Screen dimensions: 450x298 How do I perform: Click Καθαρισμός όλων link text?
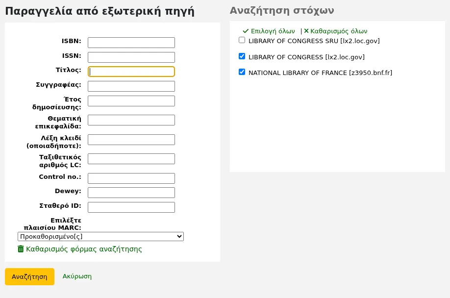pos(339,31)
